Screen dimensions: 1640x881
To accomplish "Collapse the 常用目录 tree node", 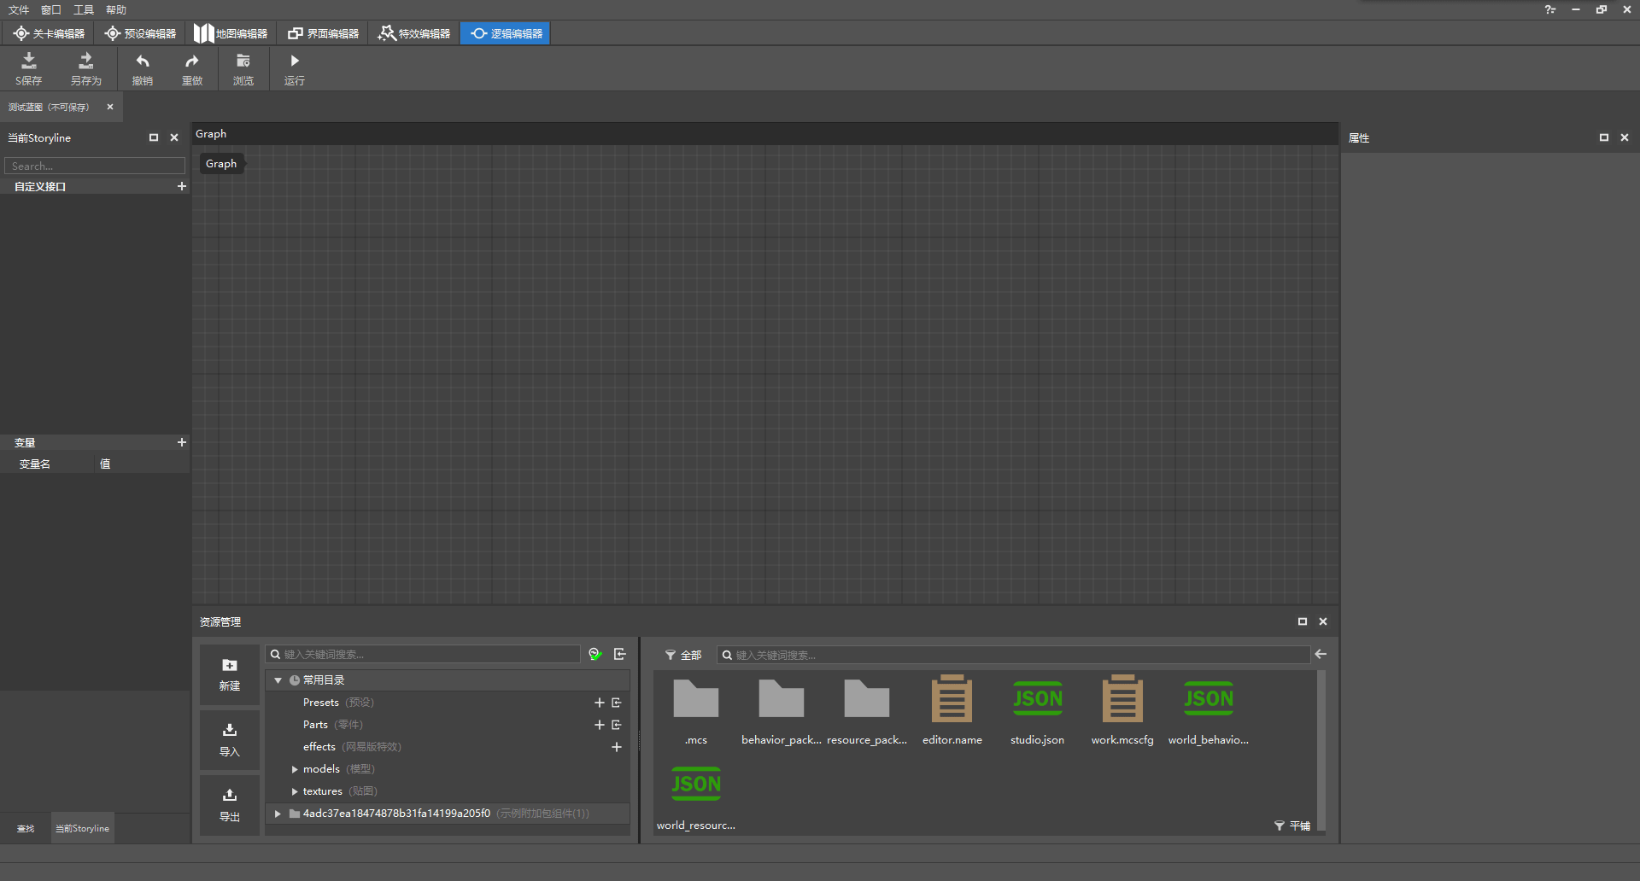I will tap(278, 680).
